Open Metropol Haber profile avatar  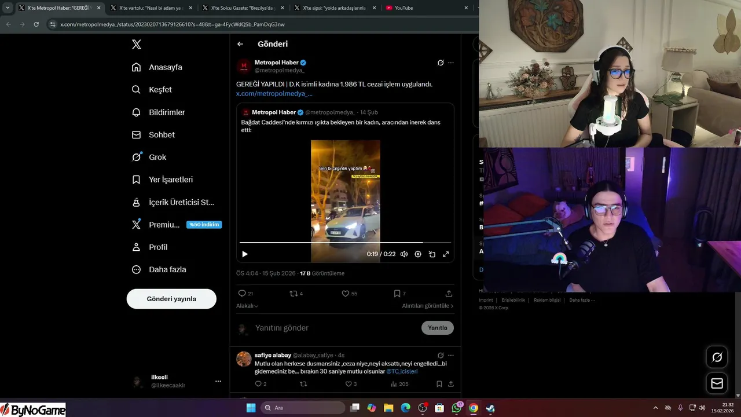click(x=244, y=66)
